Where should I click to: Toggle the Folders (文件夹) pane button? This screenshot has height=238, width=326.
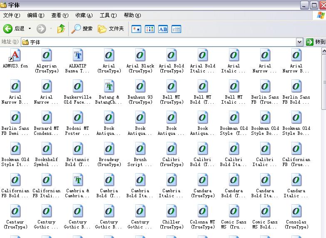111,29
